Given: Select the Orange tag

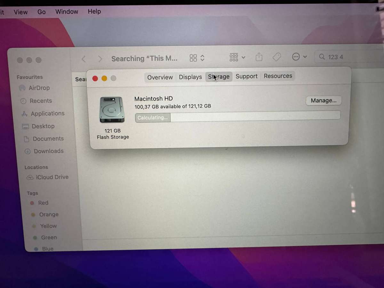Looking at the screenshot, I should click(49, 214).
